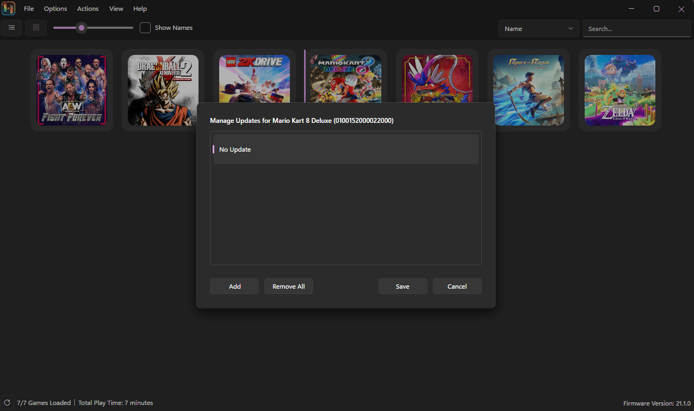The height and width of the screenshot is (411, 694).
Task: Open the View menu
Action: (116, 9)
